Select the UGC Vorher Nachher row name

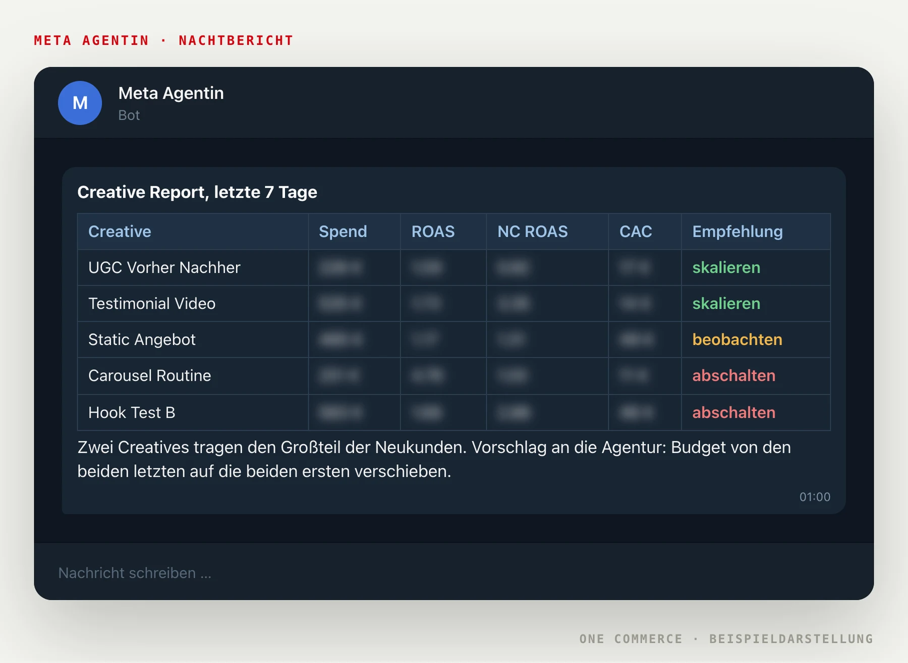(x=164, y=267)
